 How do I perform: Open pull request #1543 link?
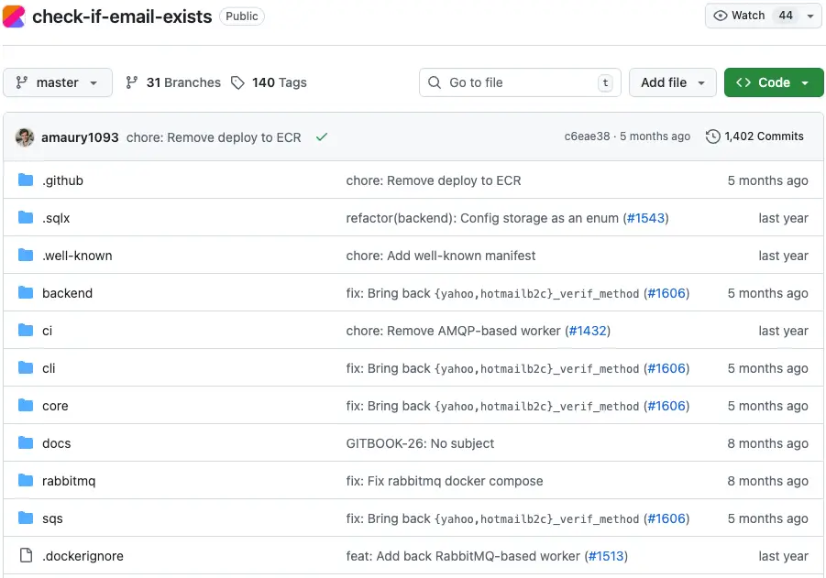point(645,218)
